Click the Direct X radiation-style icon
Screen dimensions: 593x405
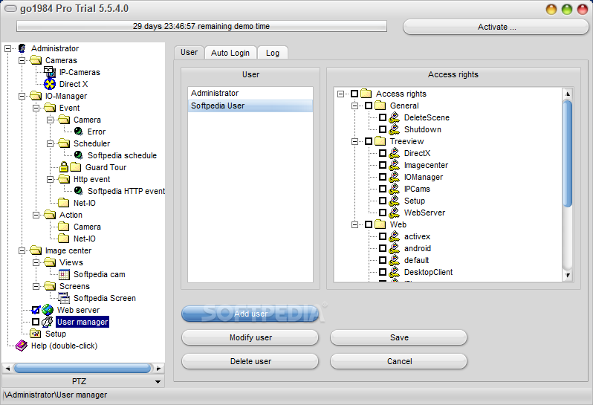pos(50,84)
